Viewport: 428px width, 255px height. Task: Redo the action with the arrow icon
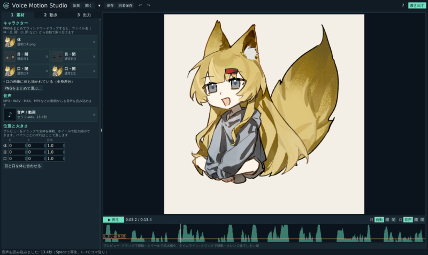(149, 5)
